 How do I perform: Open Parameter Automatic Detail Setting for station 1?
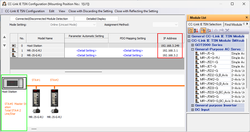click(x=86, y=51)
